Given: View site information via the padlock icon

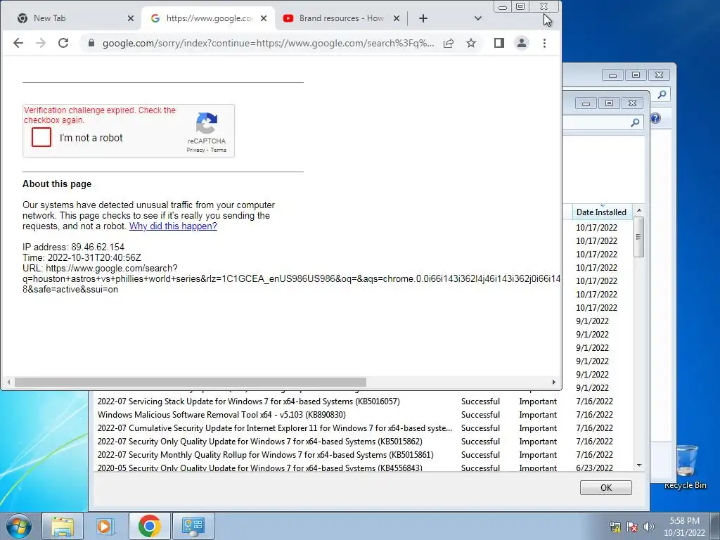Looking at the screenshot, I should 91,43.
